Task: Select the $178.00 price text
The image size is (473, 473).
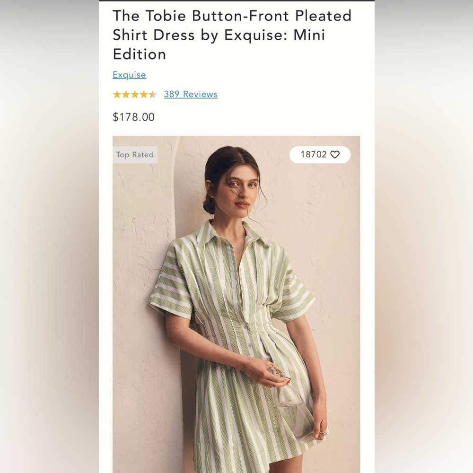Action: click(x=133, y=117)
